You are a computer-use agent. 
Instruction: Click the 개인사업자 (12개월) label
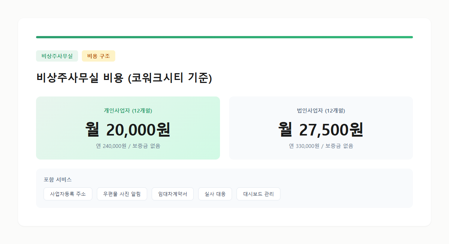pyautogui.click(x=128, y=111)
